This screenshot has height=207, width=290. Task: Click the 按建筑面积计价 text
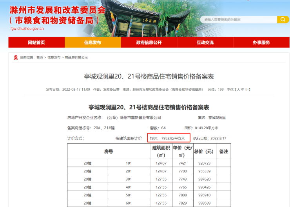tap(129, 138)
